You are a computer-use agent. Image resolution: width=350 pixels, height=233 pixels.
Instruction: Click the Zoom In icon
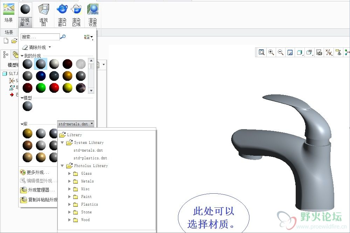(271, 52)
